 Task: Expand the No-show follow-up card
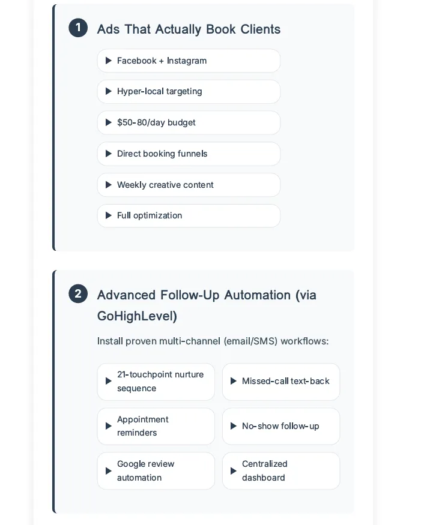pos(280,426)
